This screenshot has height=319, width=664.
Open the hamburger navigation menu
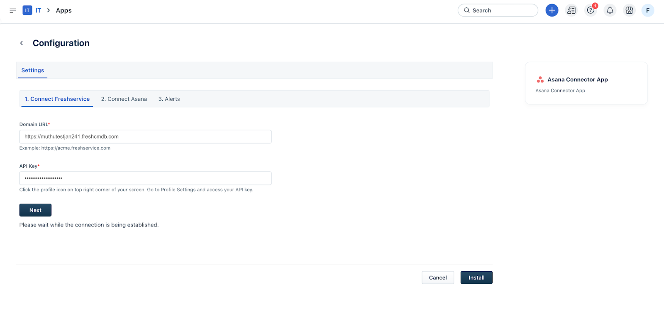[x=13, y=10]
